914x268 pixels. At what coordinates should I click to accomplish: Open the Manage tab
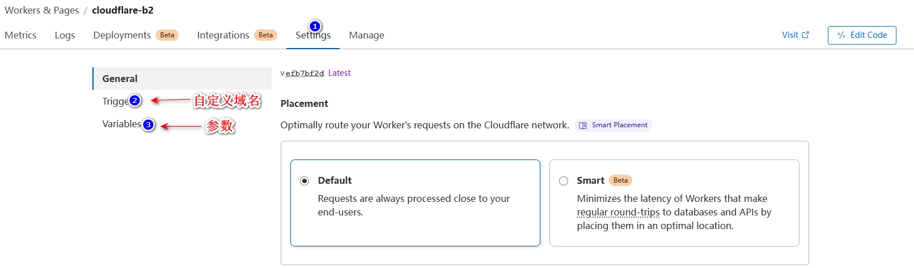tap(366, 35)
